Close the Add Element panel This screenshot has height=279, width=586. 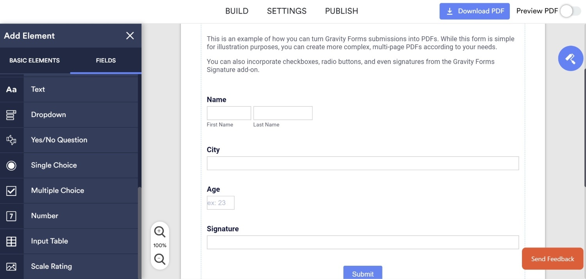point(130,36)
